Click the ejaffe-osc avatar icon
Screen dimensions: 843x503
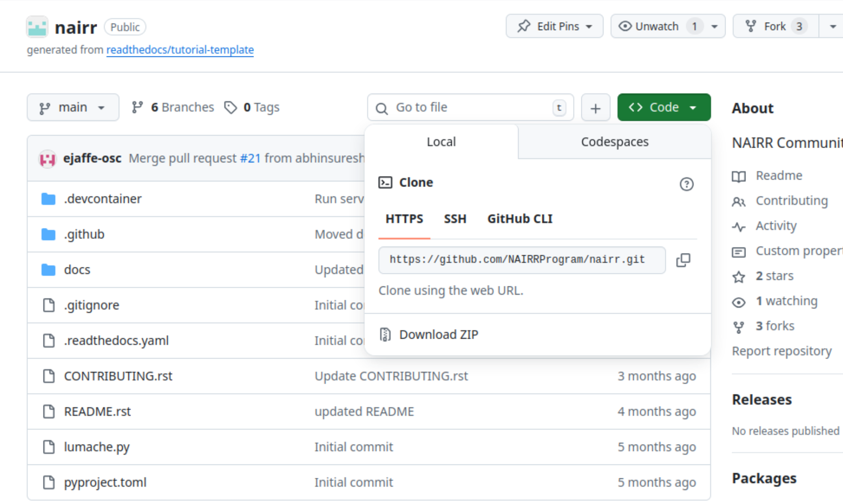47,159
